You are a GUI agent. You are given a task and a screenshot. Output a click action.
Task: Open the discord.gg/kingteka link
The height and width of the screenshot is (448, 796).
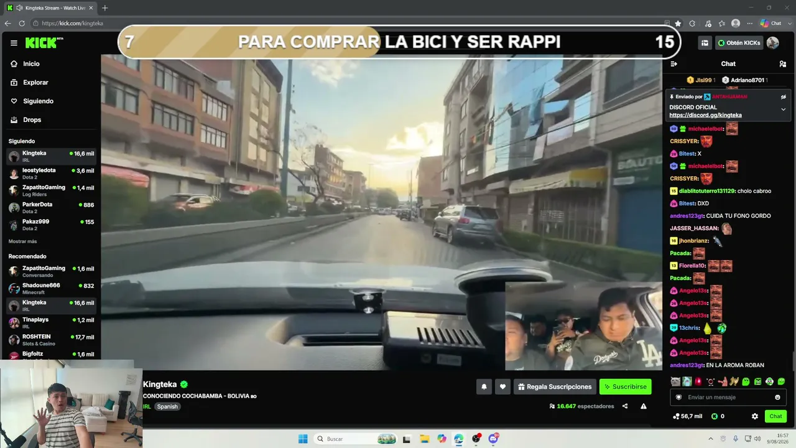tap(705, 115)
